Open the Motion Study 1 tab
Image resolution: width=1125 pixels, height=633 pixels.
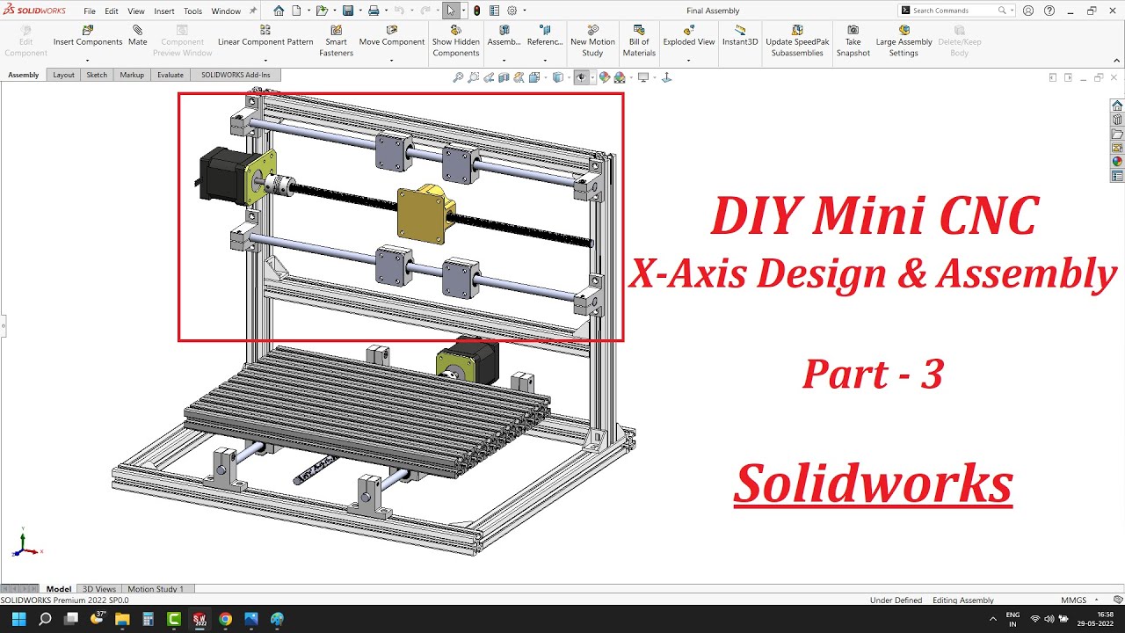(x=156, y=589)
